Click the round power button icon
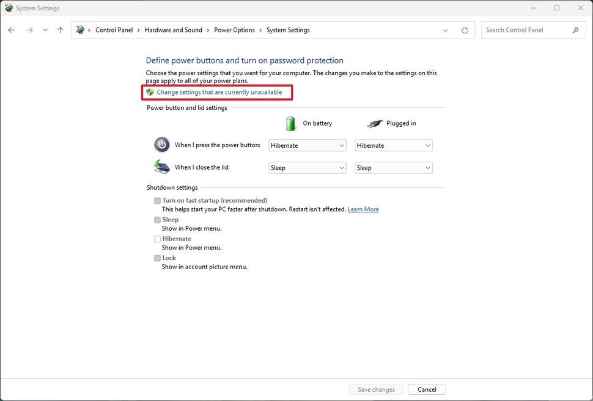Viewport: 593px width, 401px height. click(161, 145)
